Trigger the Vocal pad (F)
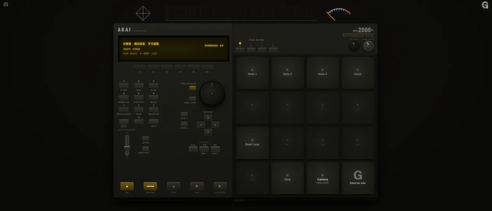Viewport: 492px width, 211px height. click(358, 73)
